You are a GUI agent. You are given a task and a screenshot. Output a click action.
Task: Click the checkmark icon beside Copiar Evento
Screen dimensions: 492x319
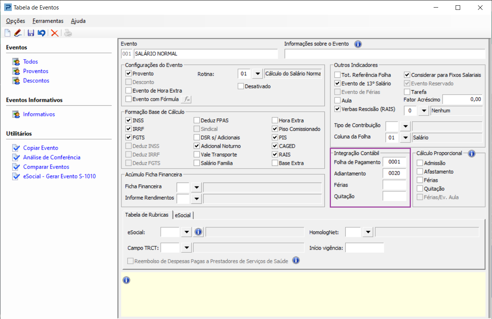(x=16, y=147)
